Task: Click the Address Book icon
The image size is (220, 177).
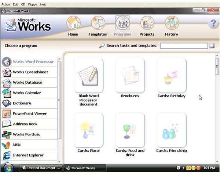Action: (x=7, y=124)
